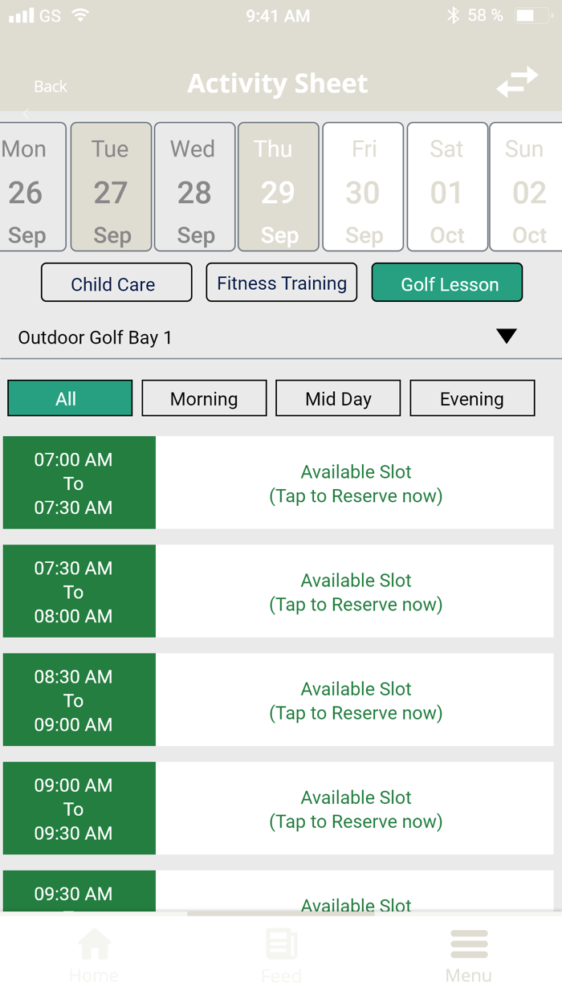Tap Back in the top left corner
The width and height of the screenshot is (562, 999).
pyautogui.click(x=50, y=86)
